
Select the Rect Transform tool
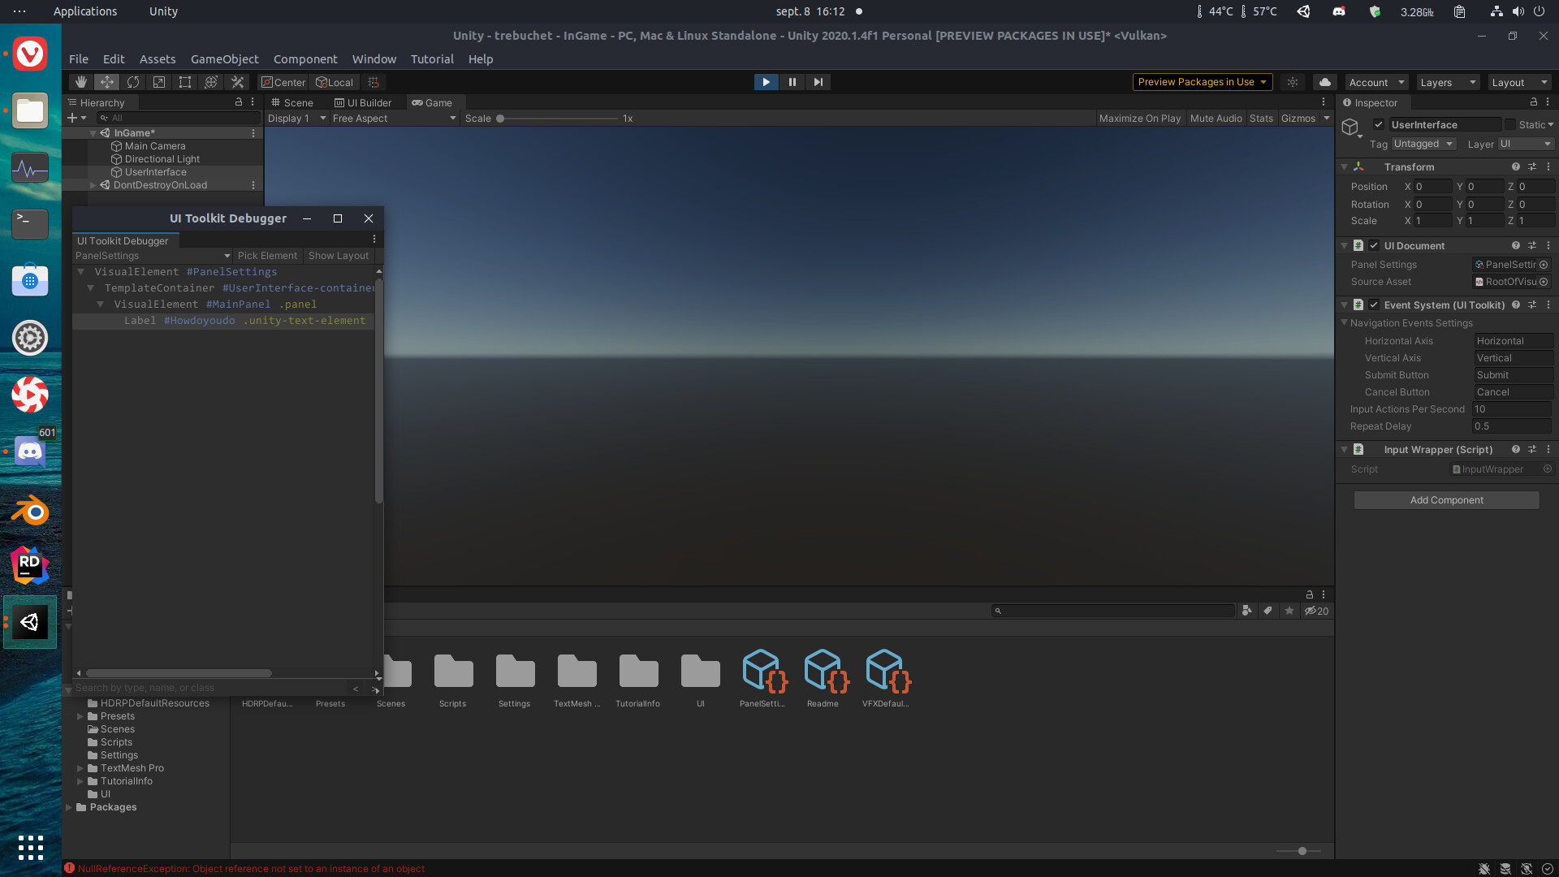[x=184, y=82]
